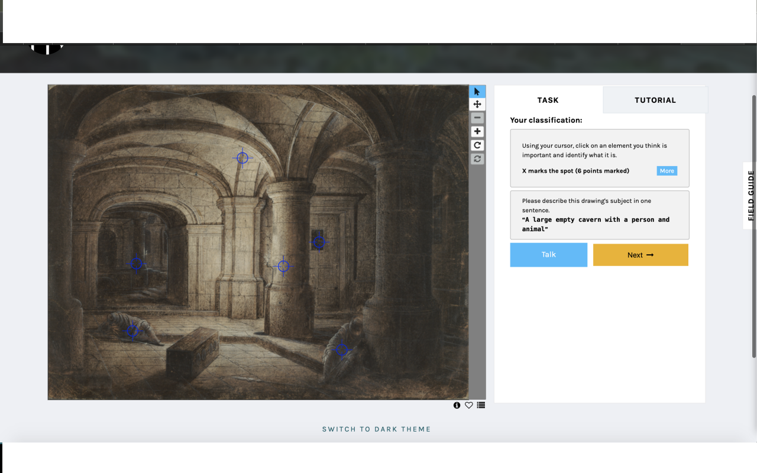The width and height of the screenshot is (757, 473).
Task: Switch to the TASK tab
Action: point(548,100)
